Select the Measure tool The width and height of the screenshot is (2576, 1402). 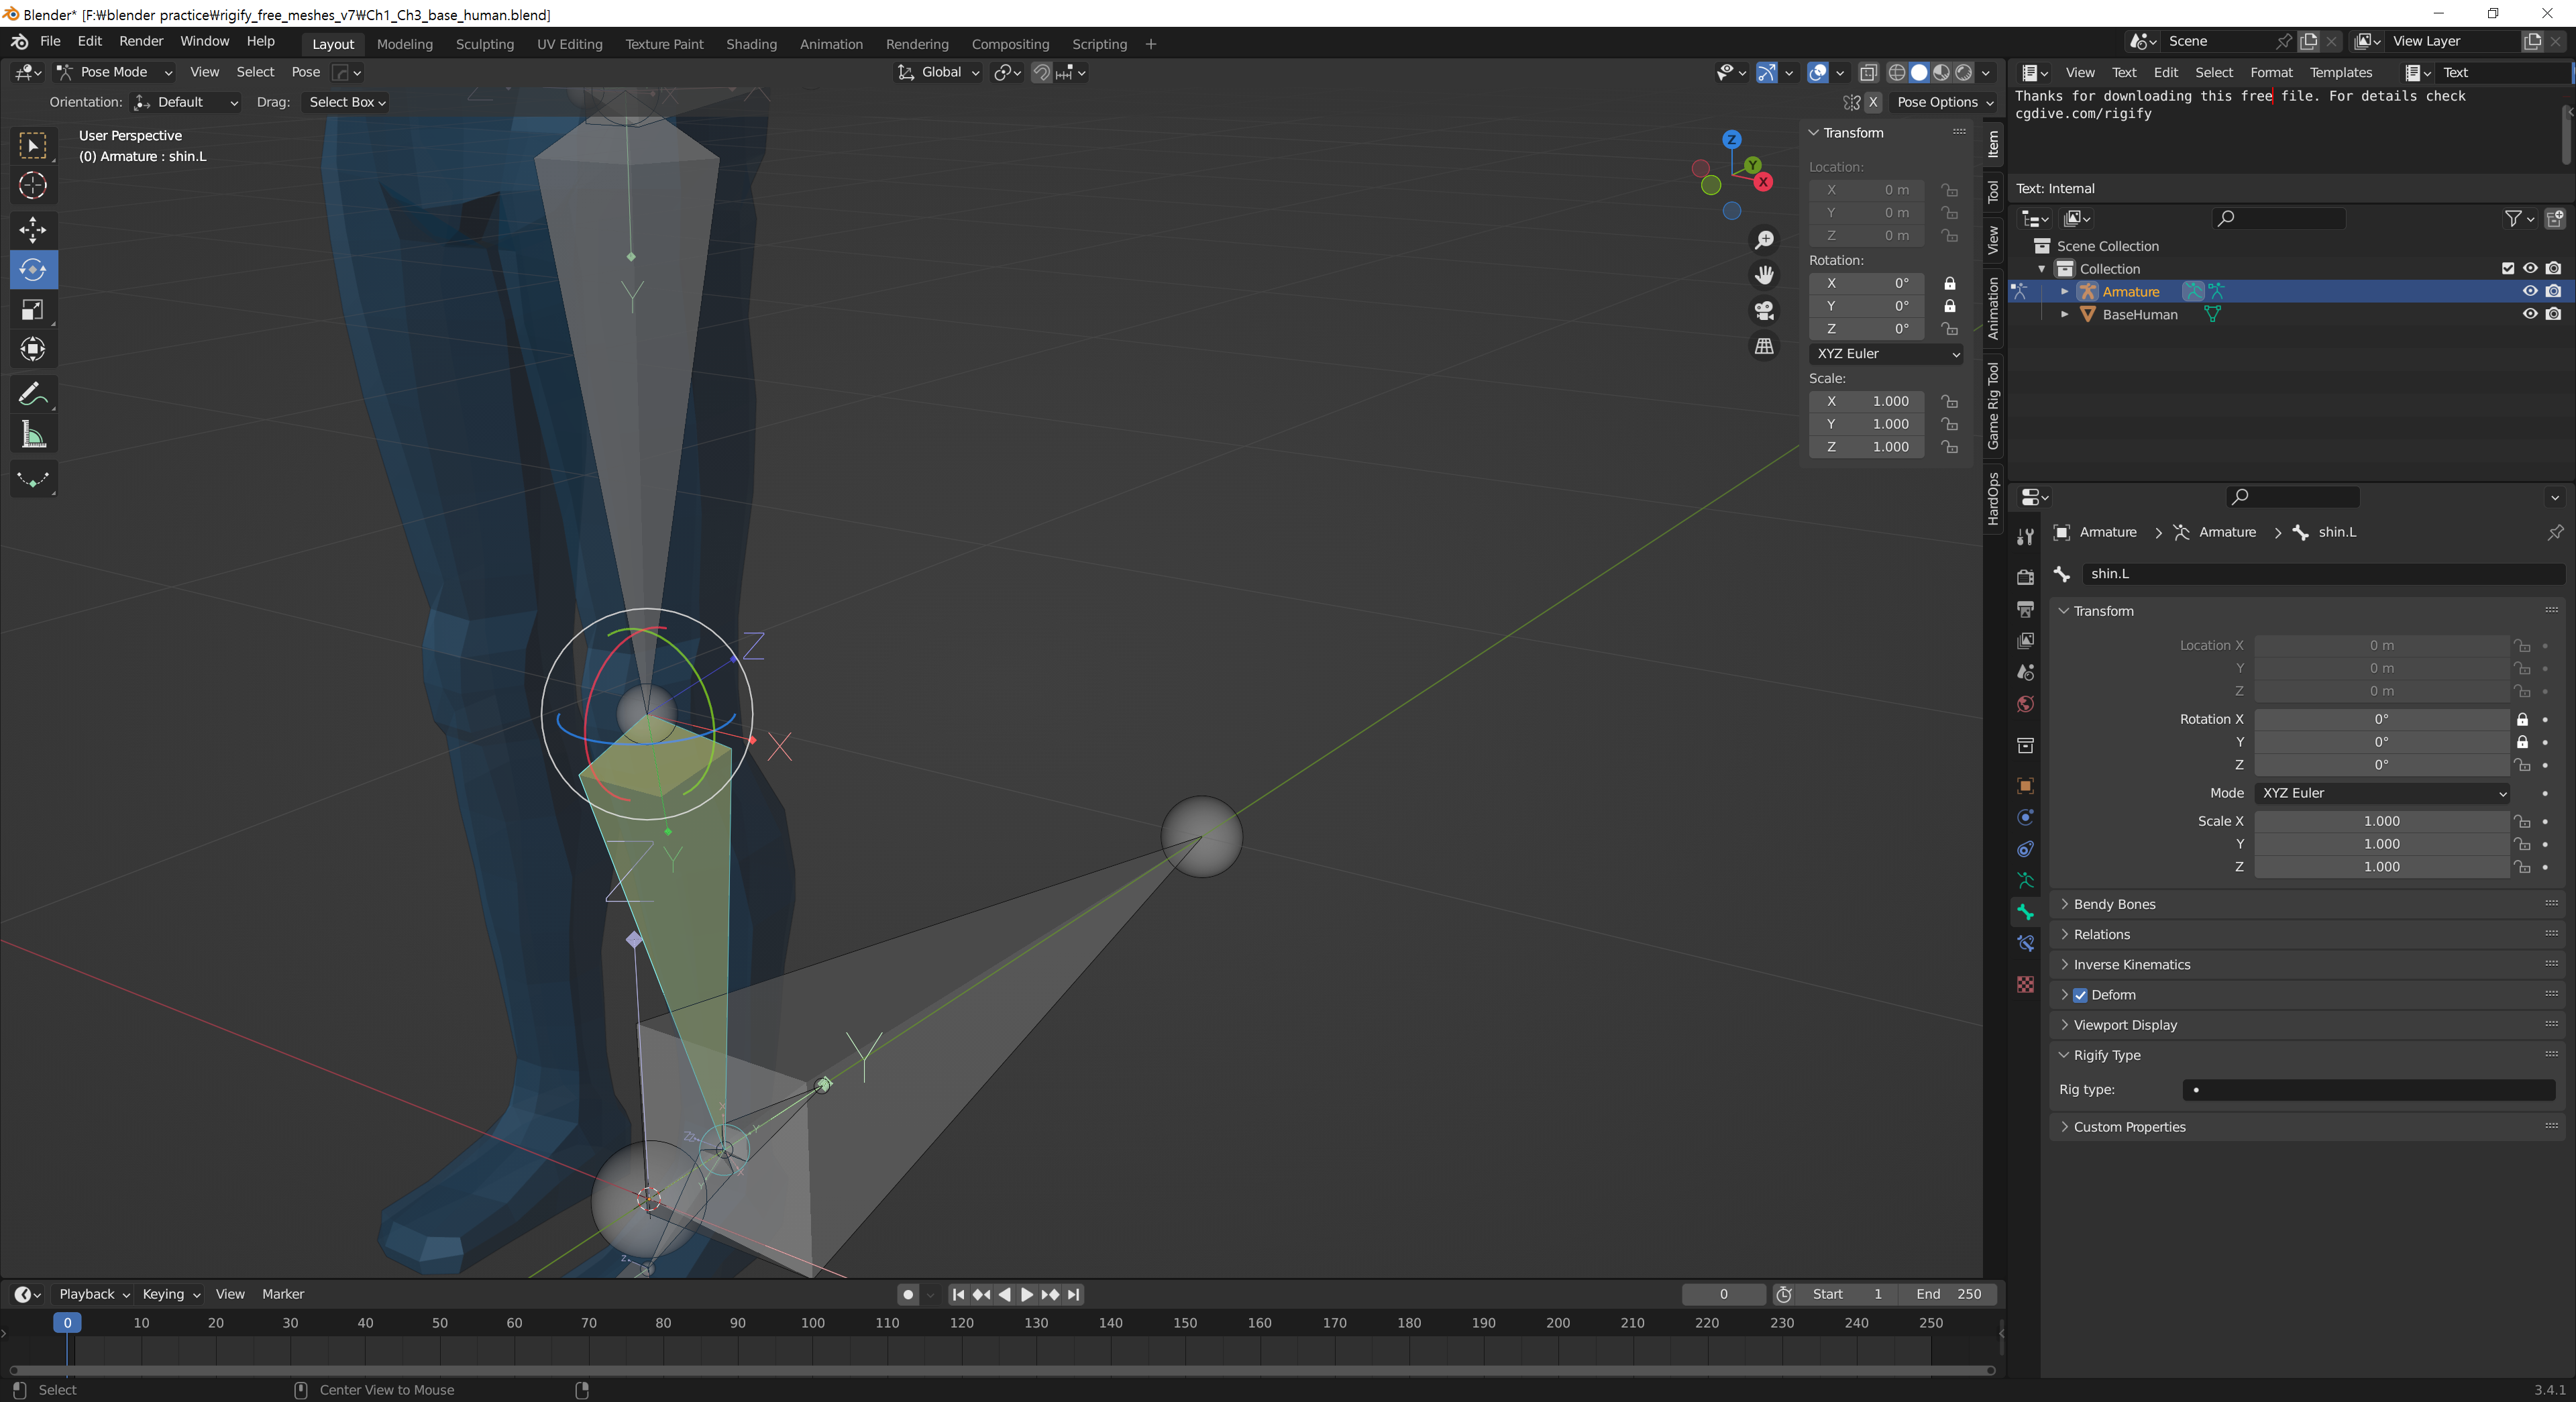(x=32, y=435)
